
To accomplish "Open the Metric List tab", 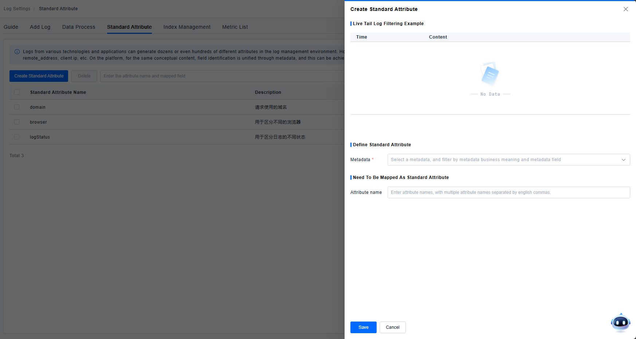I will point(235,27).
